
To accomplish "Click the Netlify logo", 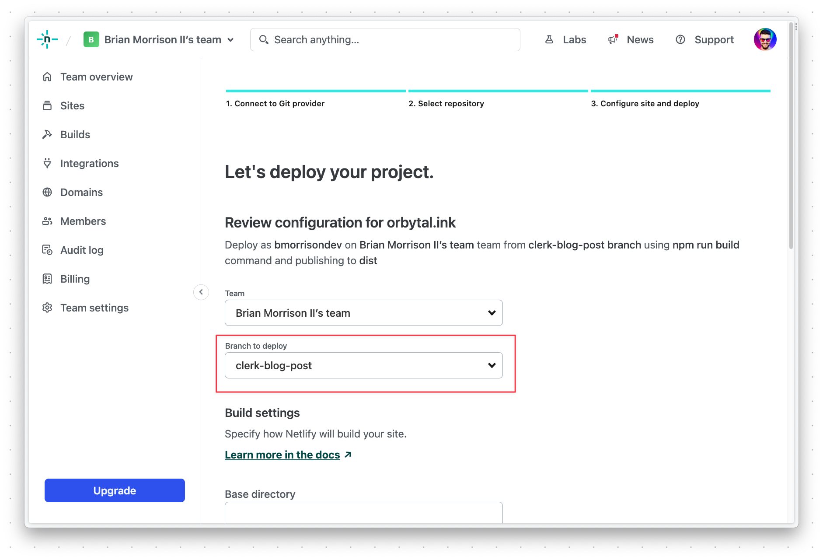I will (x=46, y=39).
